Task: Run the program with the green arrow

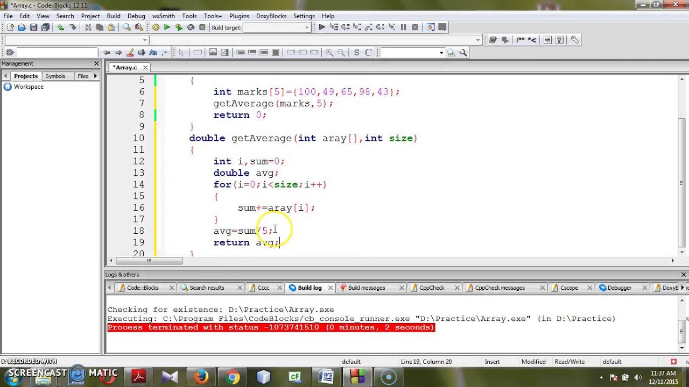Action: pos(167,27)
